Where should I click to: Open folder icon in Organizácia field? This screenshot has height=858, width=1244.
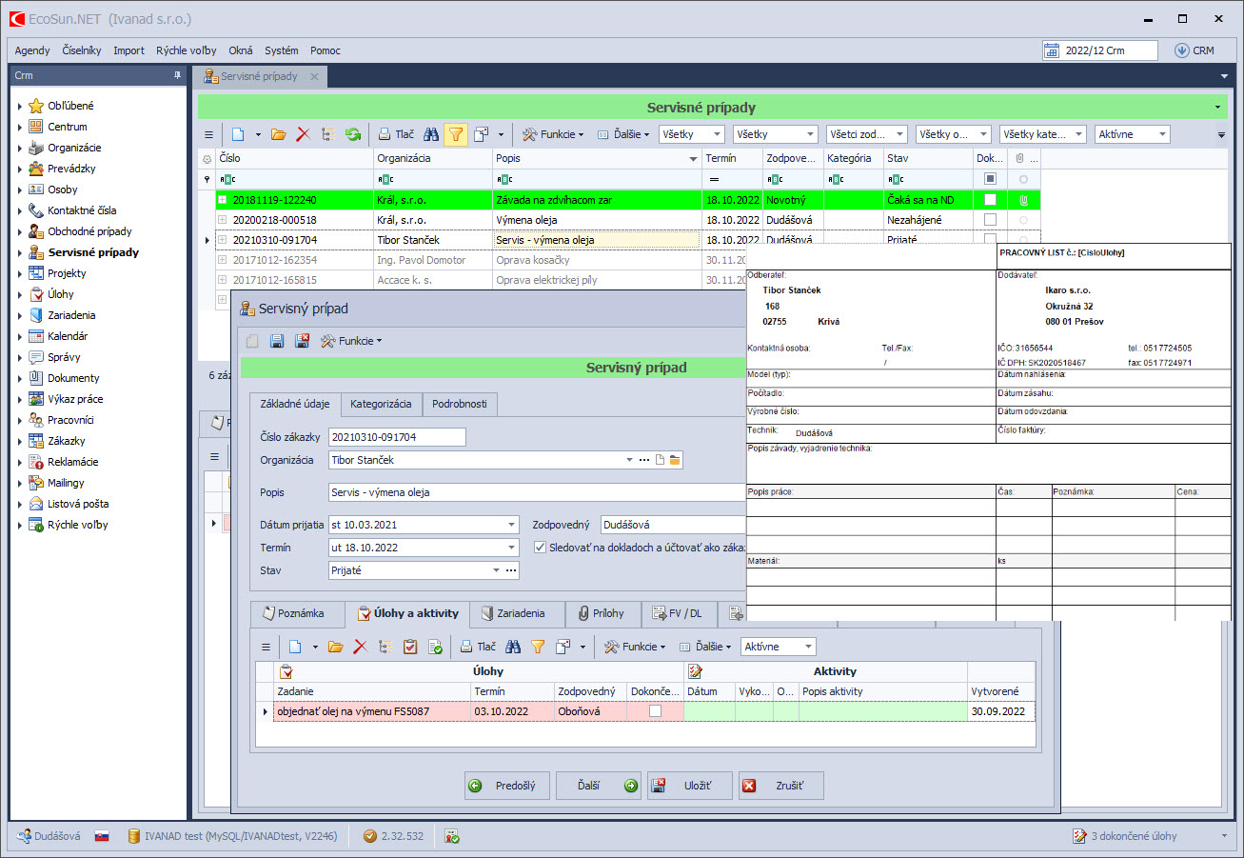675,461
